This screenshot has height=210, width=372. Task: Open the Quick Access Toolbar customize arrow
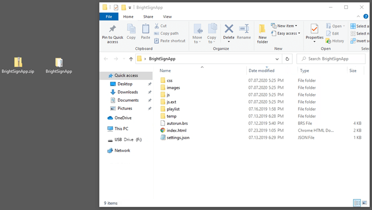tap(130, 8)
